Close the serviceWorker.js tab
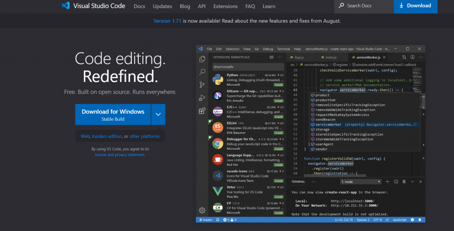 [x=384, y=57]
